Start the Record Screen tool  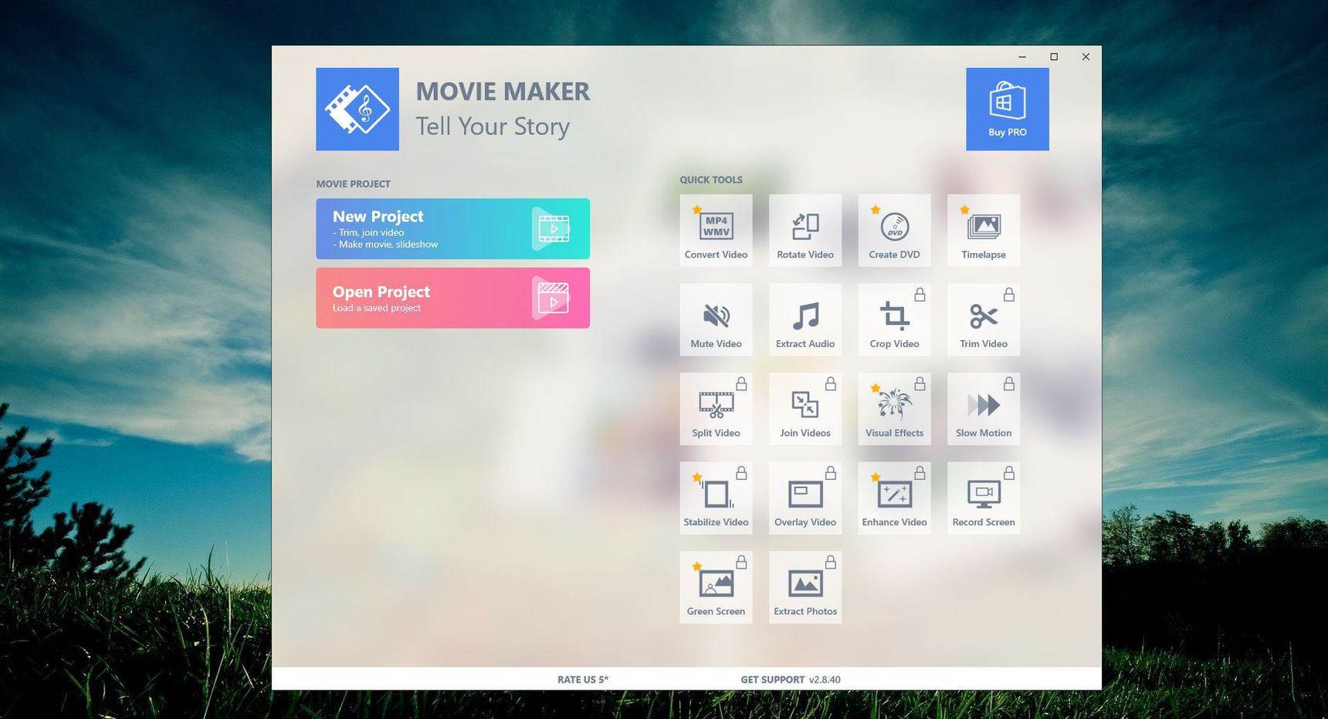click(x=984, y=498)
